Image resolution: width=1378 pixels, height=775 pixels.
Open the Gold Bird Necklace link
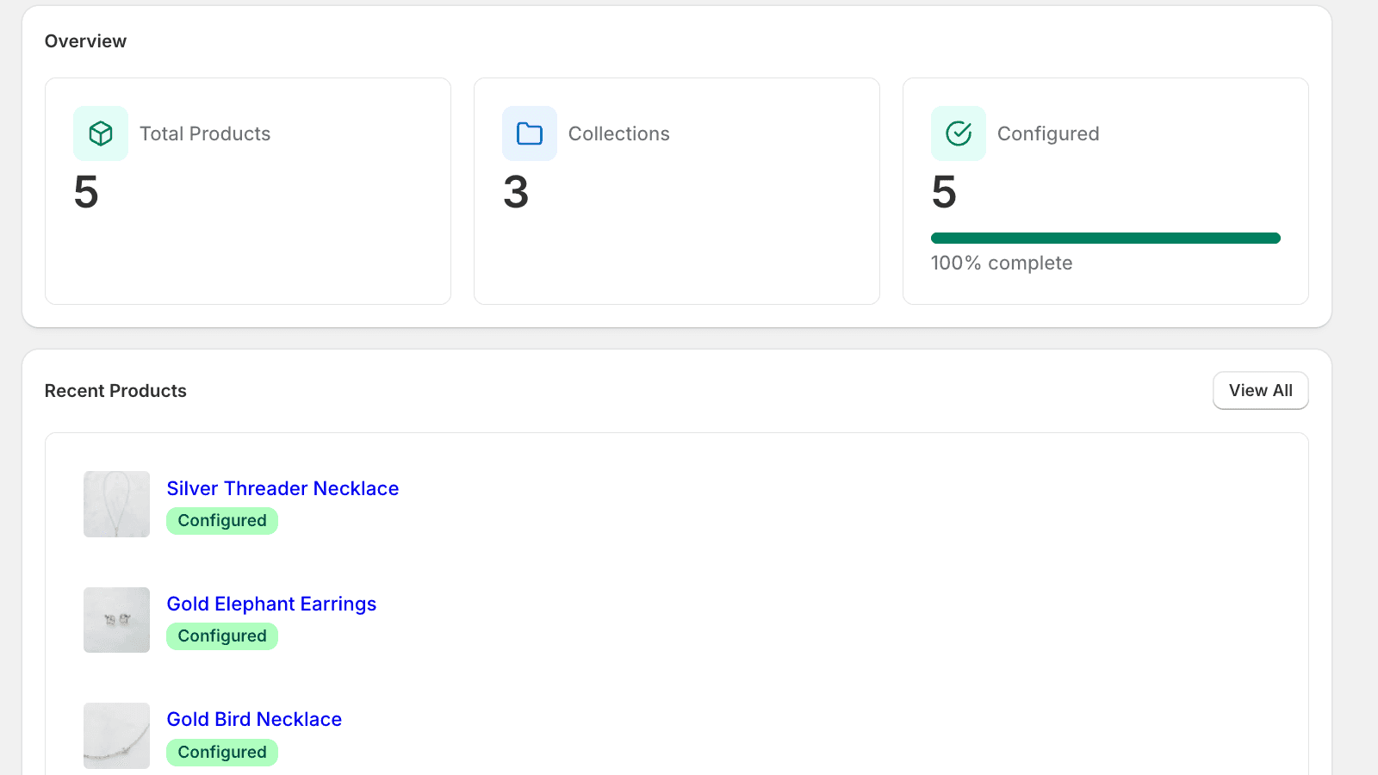coord(254,719)
